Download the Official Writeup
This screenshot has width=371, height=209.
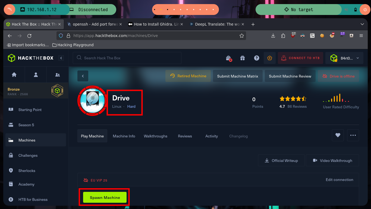tap(281, 161)
